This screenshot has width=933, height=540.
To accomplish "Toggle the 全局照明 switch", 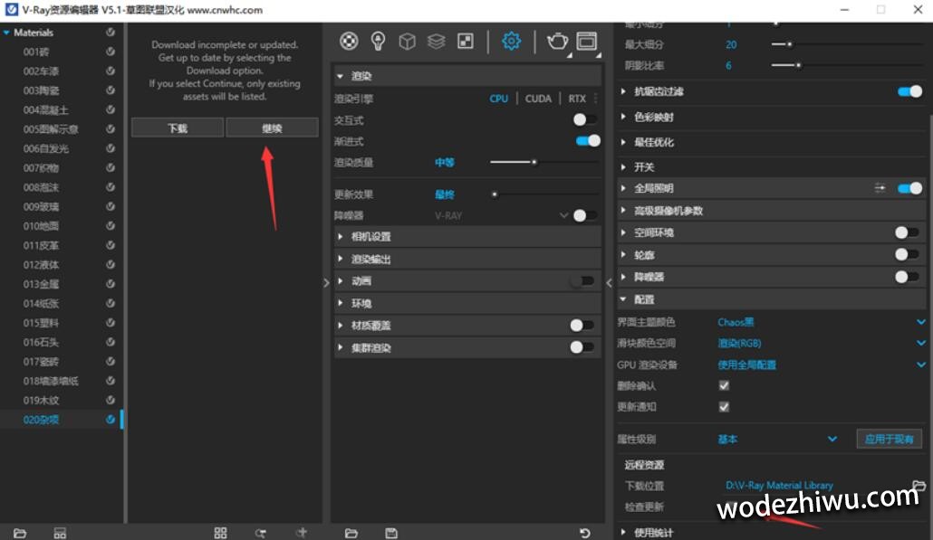I will [x=909, y=188].
